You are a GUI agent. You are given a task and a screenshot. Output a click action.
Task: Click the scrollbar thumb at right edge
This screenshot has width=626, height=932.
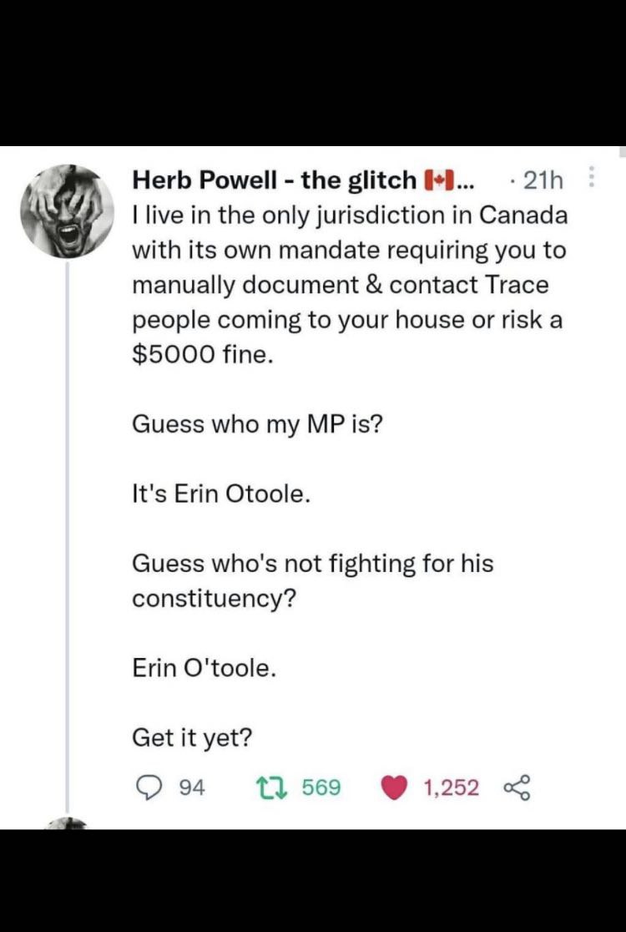coord(623,151)
